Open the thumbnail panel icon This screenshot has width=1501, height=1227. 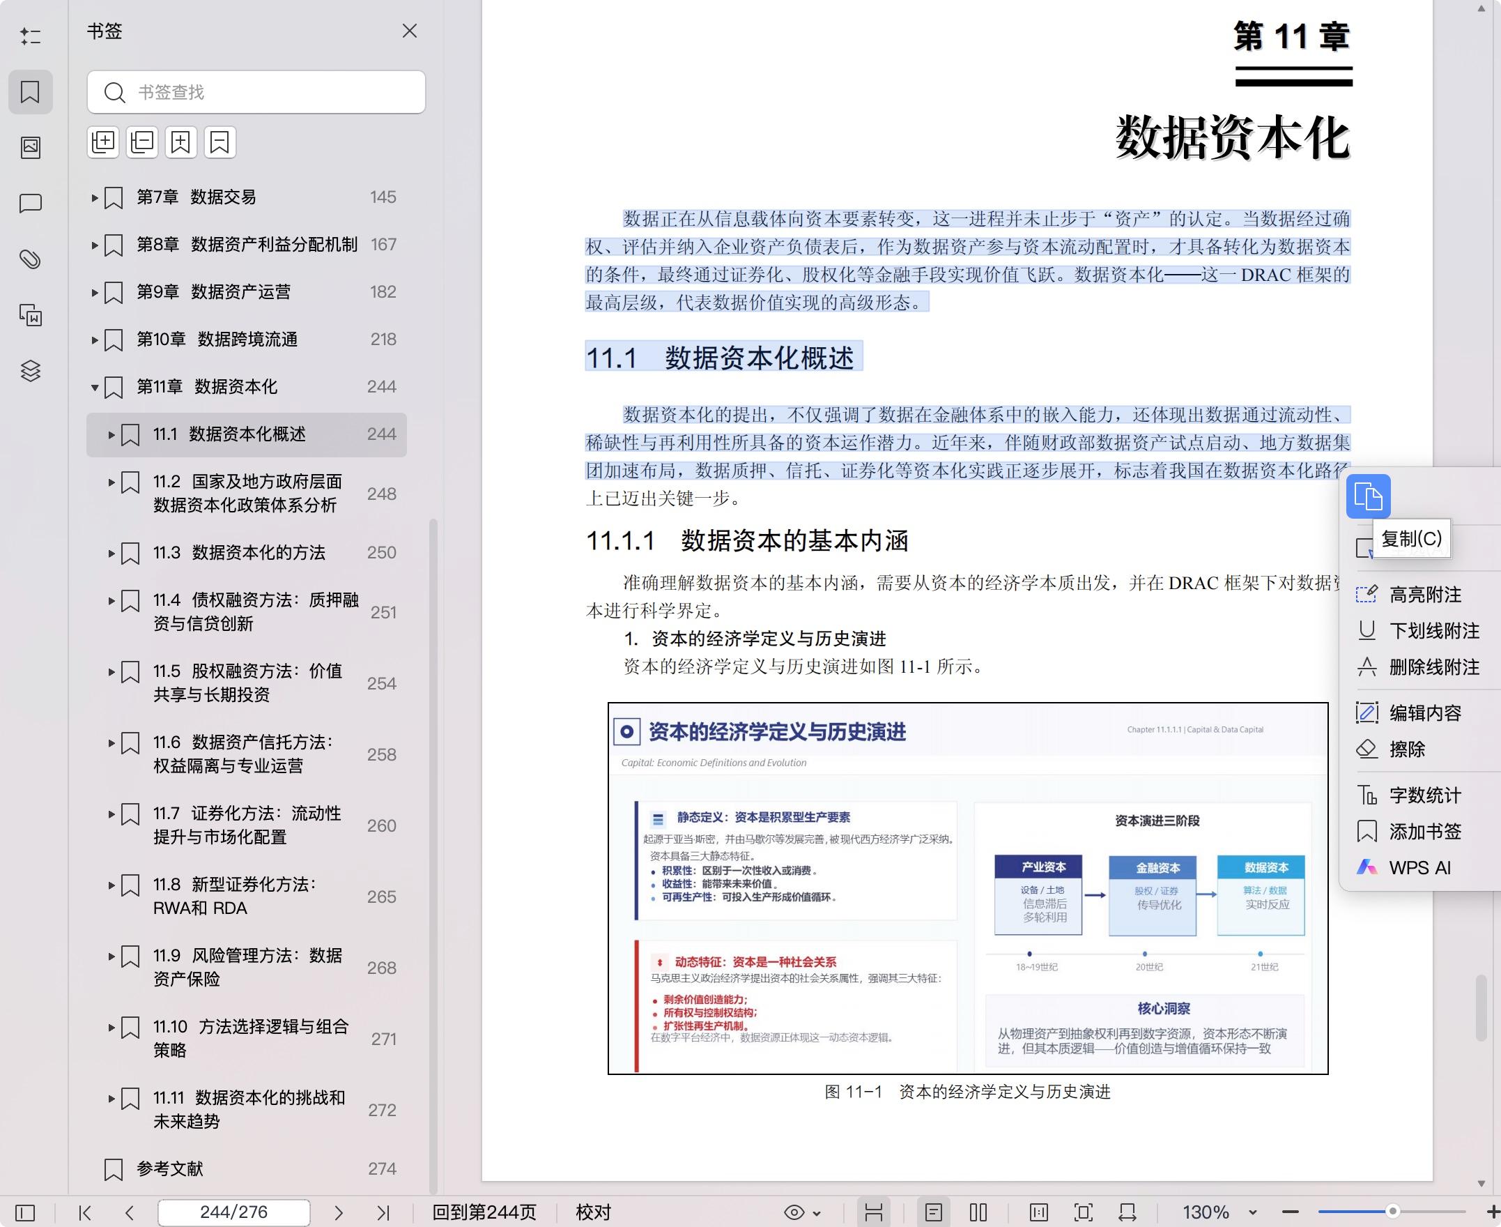pyautogui.click(x=31, y=147)
